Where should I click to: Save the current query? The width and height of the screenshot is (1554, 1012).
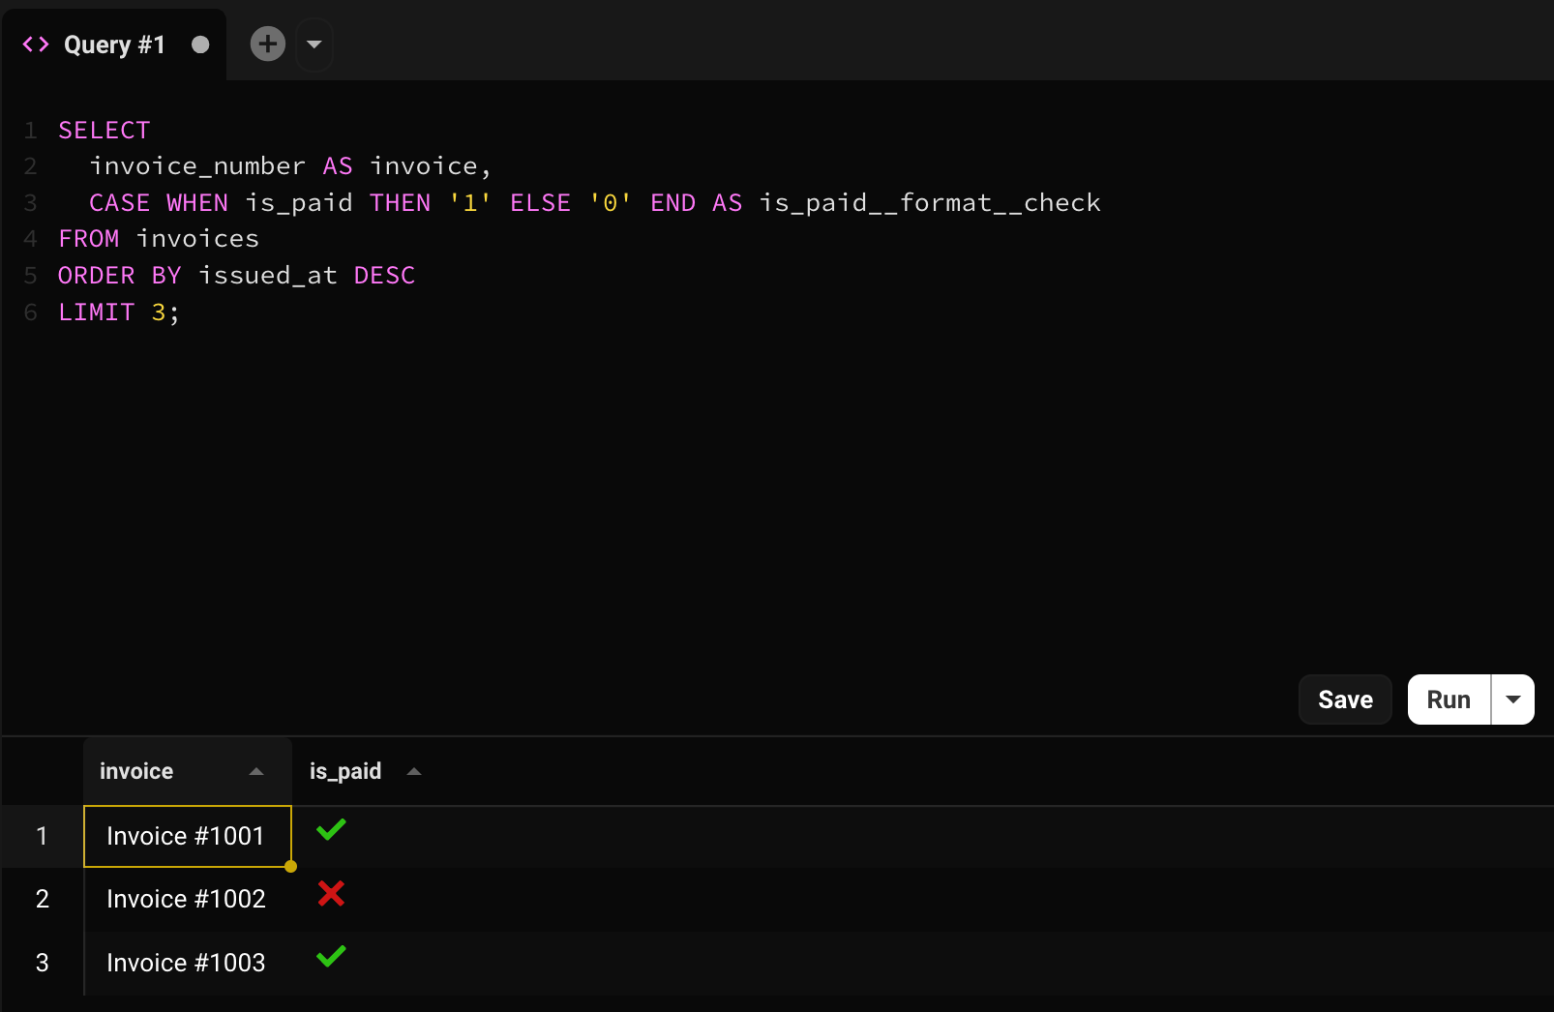(1344, 699)
